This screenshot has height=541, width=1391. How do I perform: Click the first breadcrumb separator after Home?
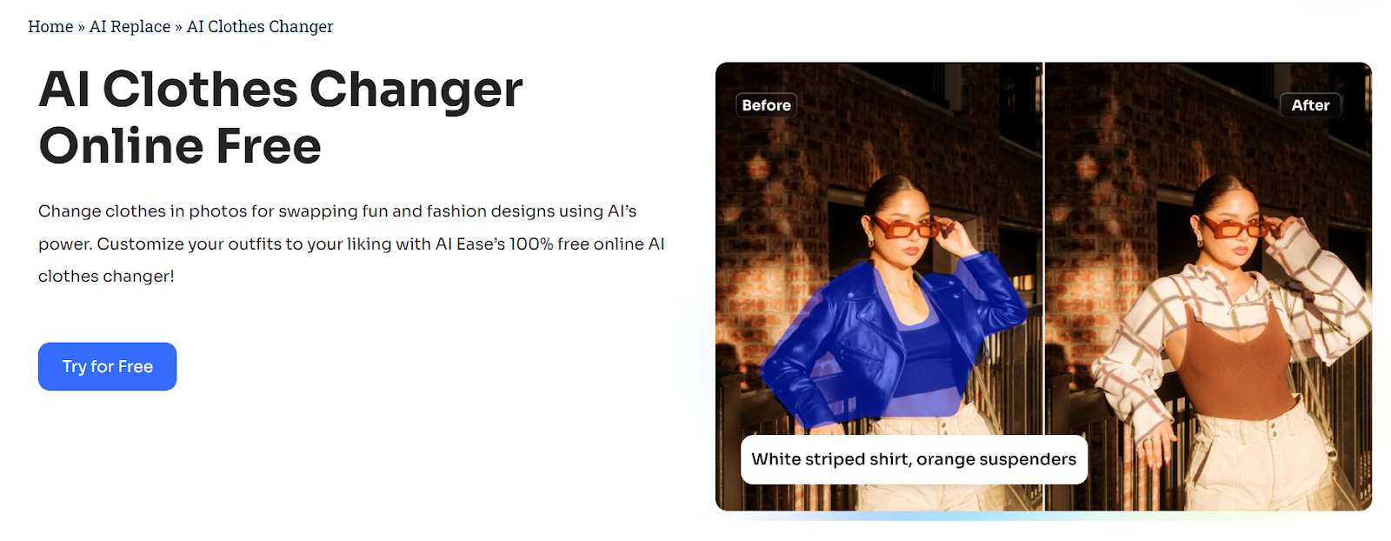pos(82,27)
